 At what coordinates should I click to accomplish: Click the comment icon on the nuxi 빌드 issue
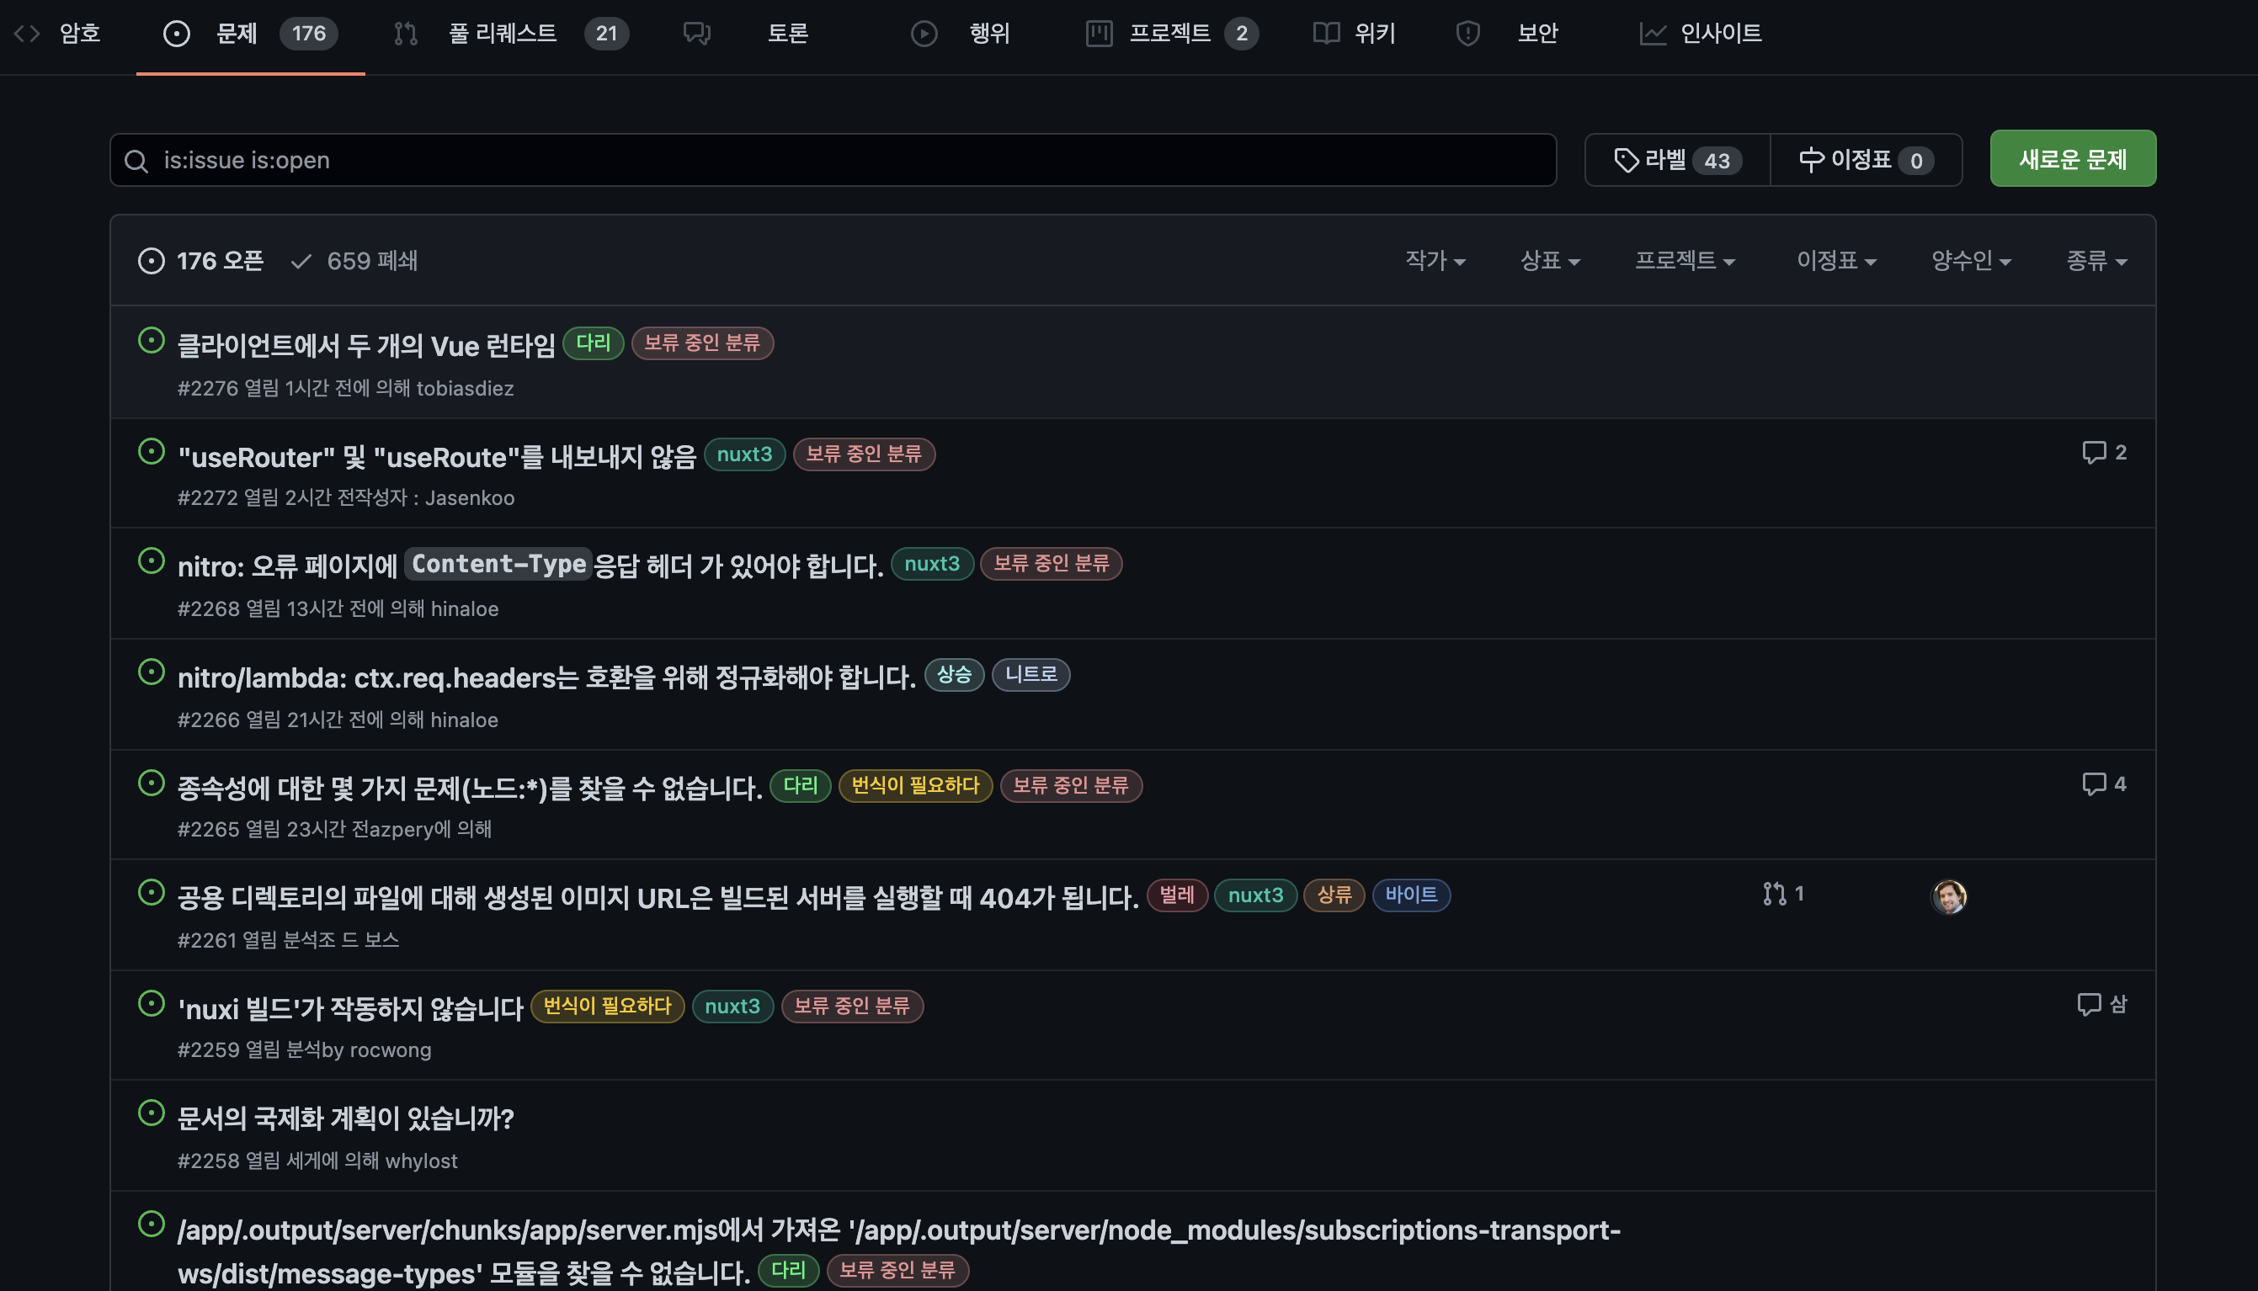[2089, 1005]
